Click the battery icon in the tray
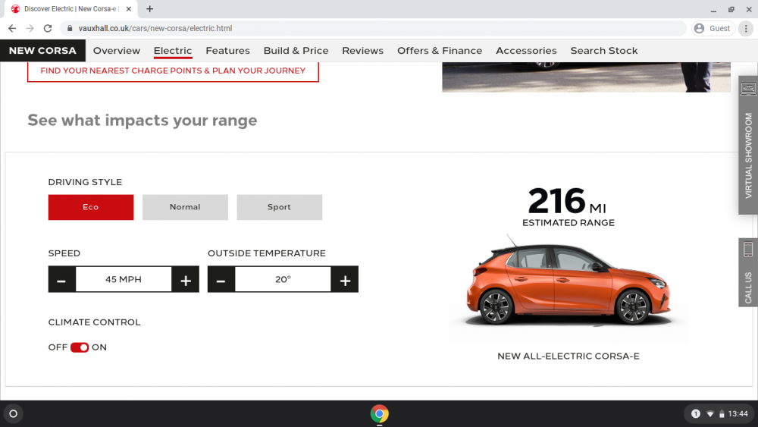 (722, 414)
